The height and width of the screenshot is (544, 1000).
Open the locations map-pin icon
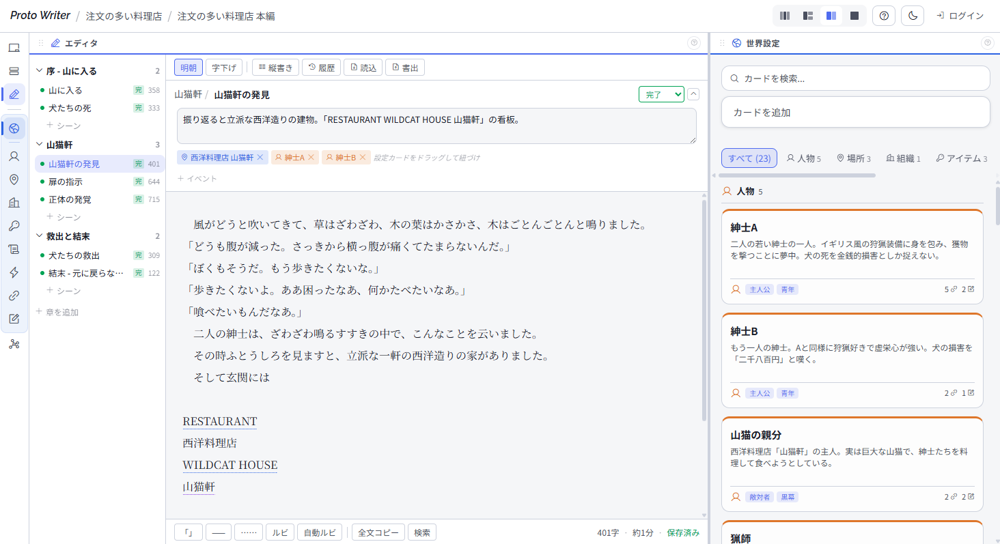tap(14, 180)
